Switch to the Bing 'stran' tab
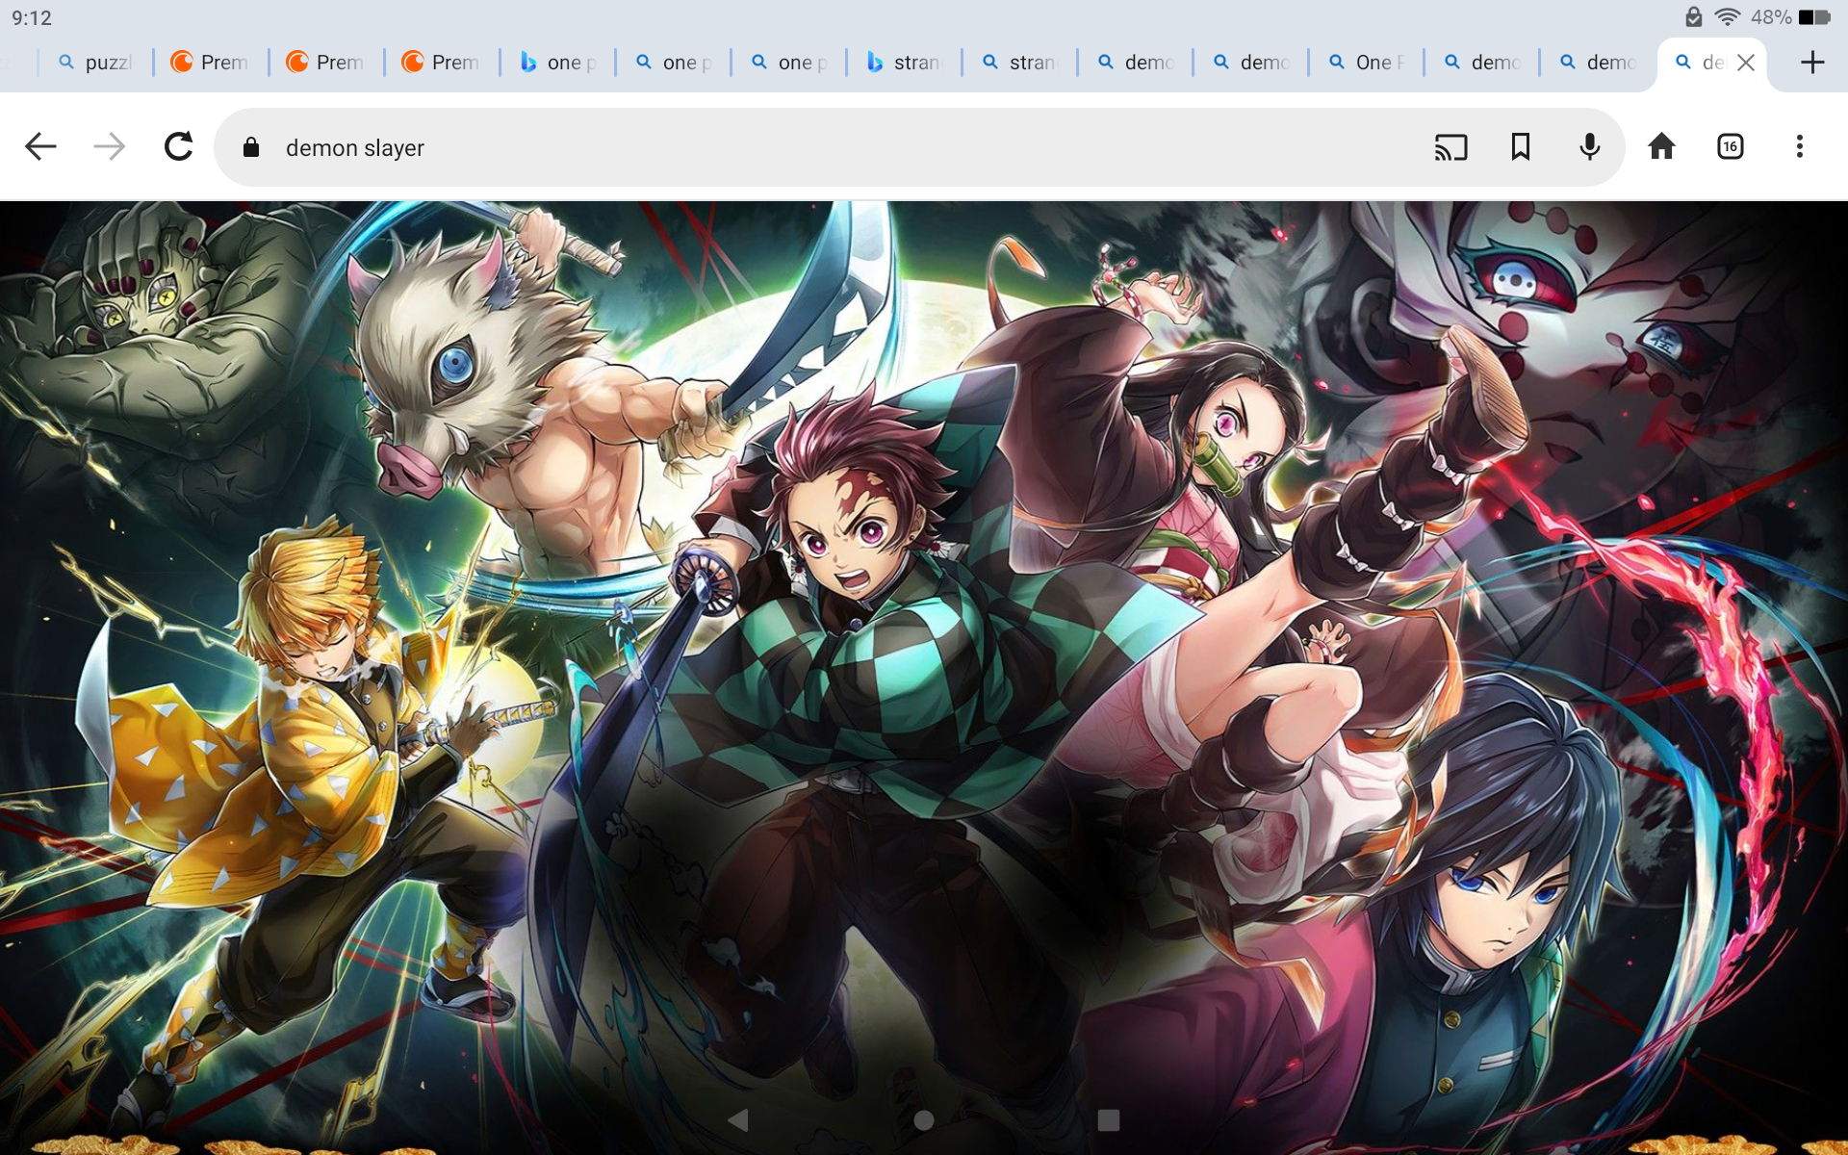The height and width of the screenshot is (1155, 1848). click(x=906, y=63)
